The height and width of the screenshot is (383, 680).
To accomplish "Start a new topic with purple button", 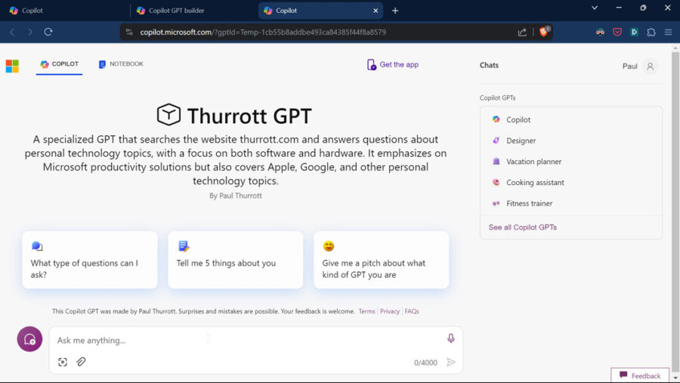I will 29,339.
